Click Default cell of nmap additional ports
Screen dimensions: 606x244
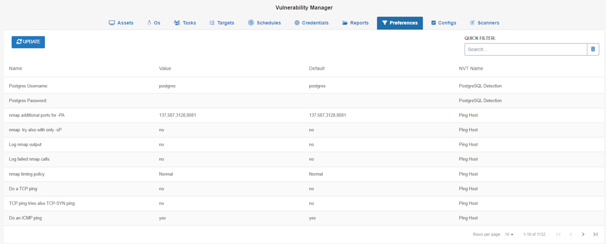(x=328, y=115)
